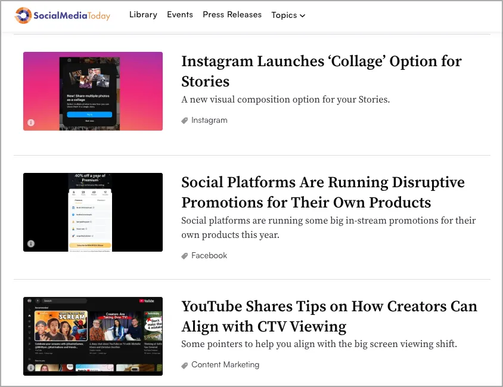The image size is (503, 387).
Task: Click the tag icon beside Content Marketing
Action: click(185, 365)
